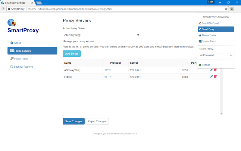Click the Add Server button
Screen dimensions: 241x151
click(x=72, y=54)
